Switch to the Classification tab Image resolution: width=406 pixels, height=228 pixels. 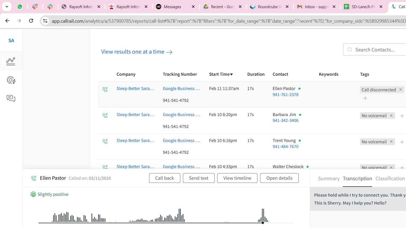coord(390,179)
